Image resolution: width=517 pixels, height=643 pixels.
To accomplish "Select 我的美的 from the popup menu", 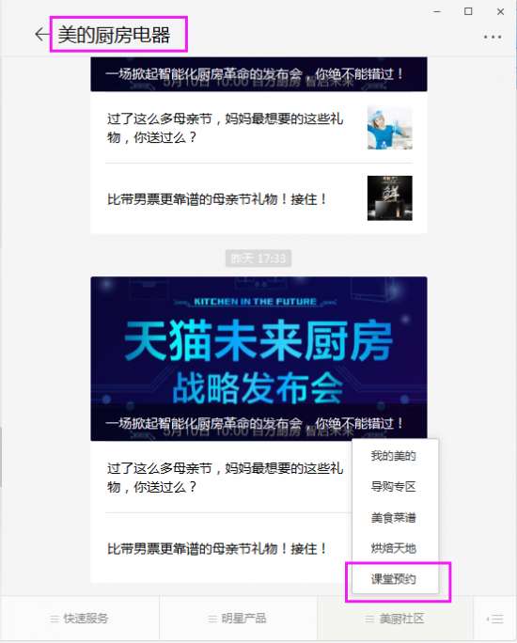I will pyautogui.click(x=394, y=456).
